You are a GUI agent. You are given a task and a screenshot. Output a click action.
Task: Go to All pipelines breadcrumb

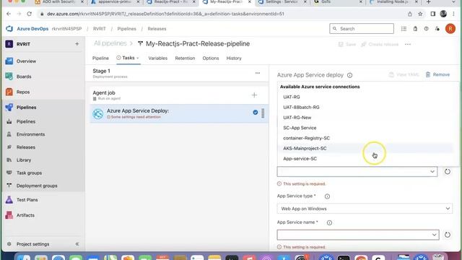[x=110, y=43]
